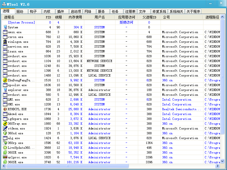Open the 文件 tab
Screen dimensions: 227x170
[x=144, y=11]
